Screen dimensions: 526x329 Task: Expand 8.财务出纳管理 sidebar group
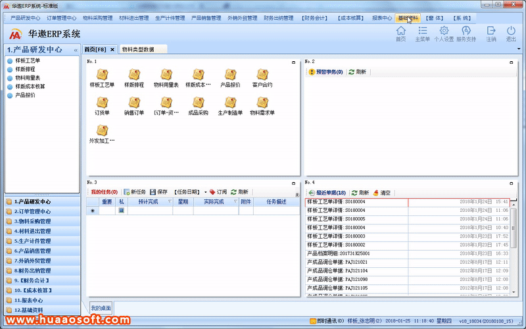pos(42,270)
